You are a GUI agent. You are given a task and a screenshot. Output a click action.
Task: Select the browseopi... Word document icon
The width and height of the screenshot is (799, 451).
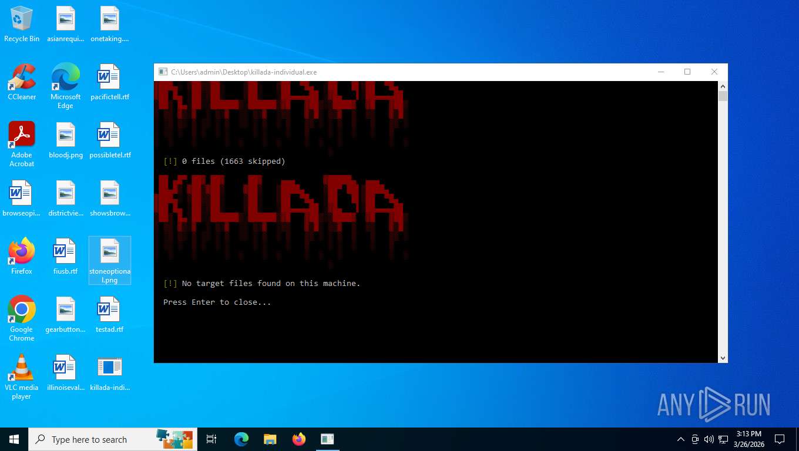click(22, 198)
